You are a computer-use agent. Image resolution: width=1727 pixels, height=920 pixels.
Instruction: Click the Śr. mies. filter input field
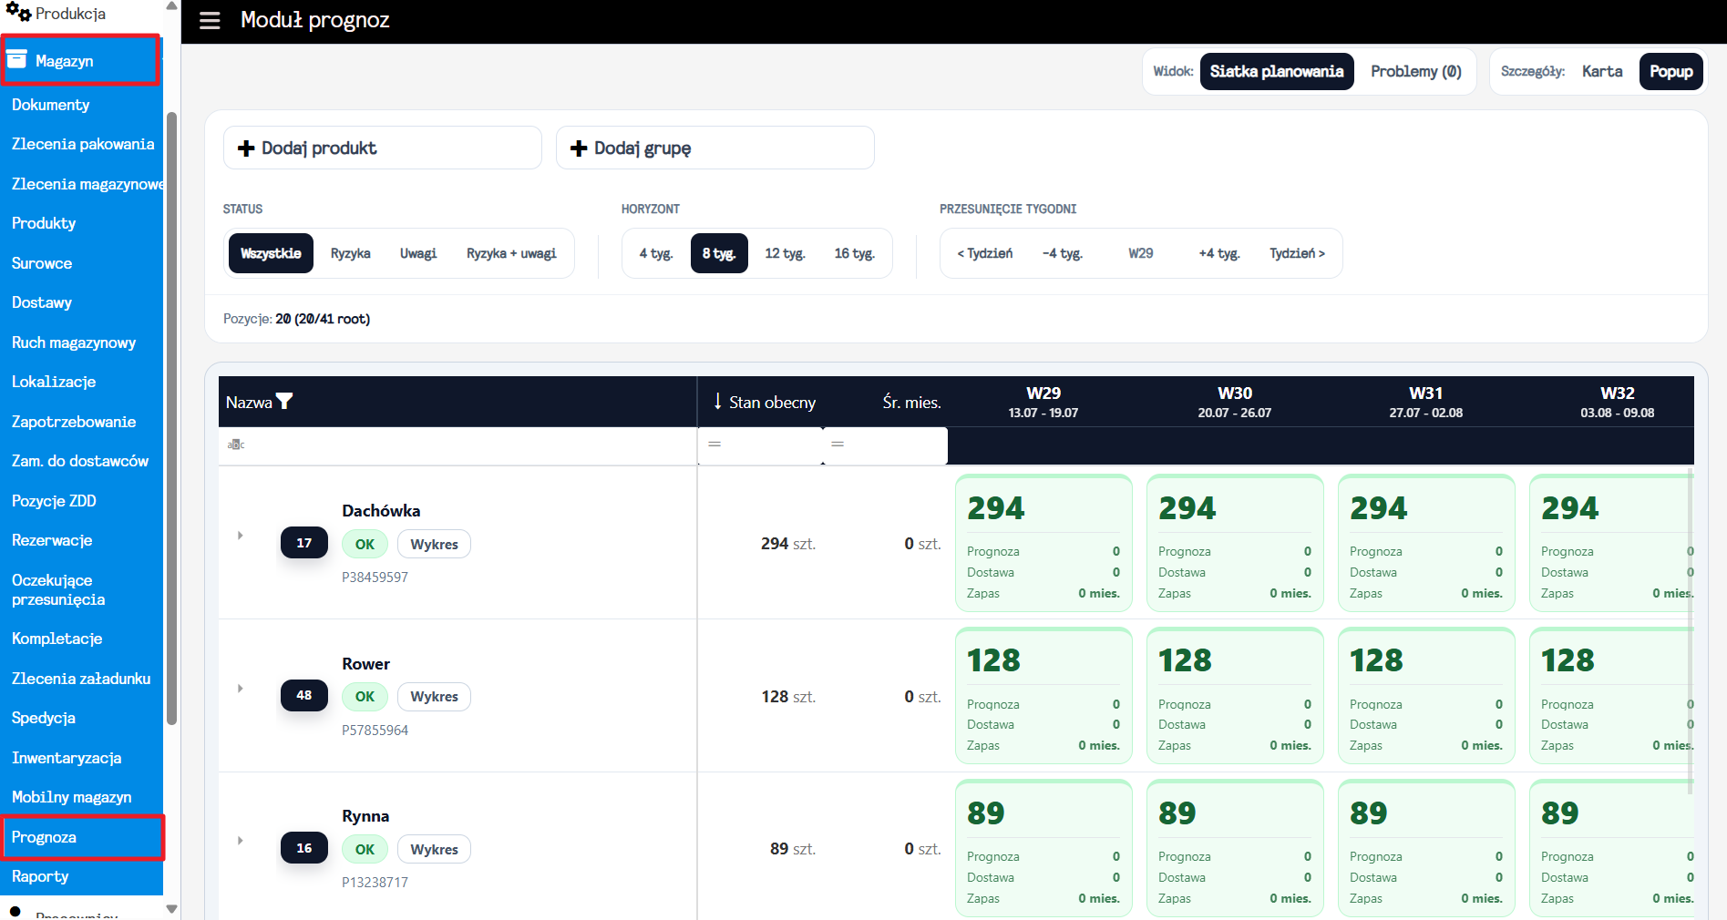885,445
